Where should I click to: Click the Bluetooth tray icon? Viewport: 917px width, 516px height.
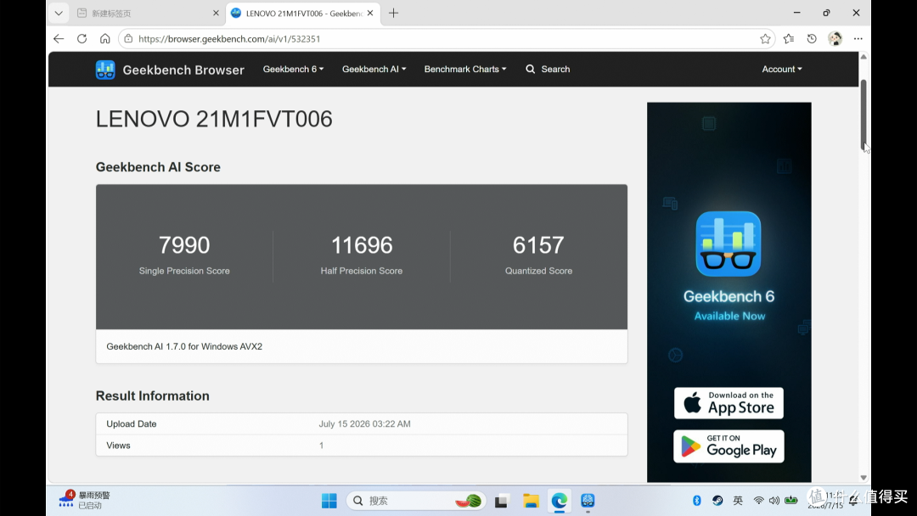696,500
